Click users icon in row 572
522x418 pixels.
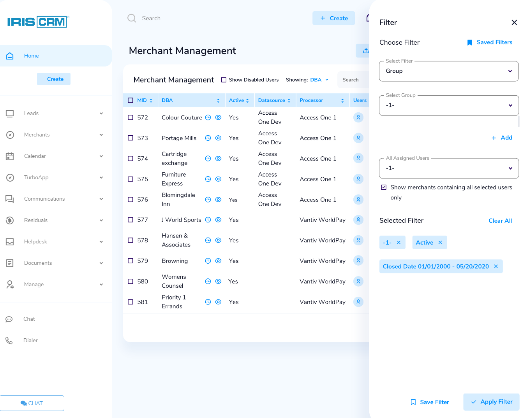[x=358, y=117]
